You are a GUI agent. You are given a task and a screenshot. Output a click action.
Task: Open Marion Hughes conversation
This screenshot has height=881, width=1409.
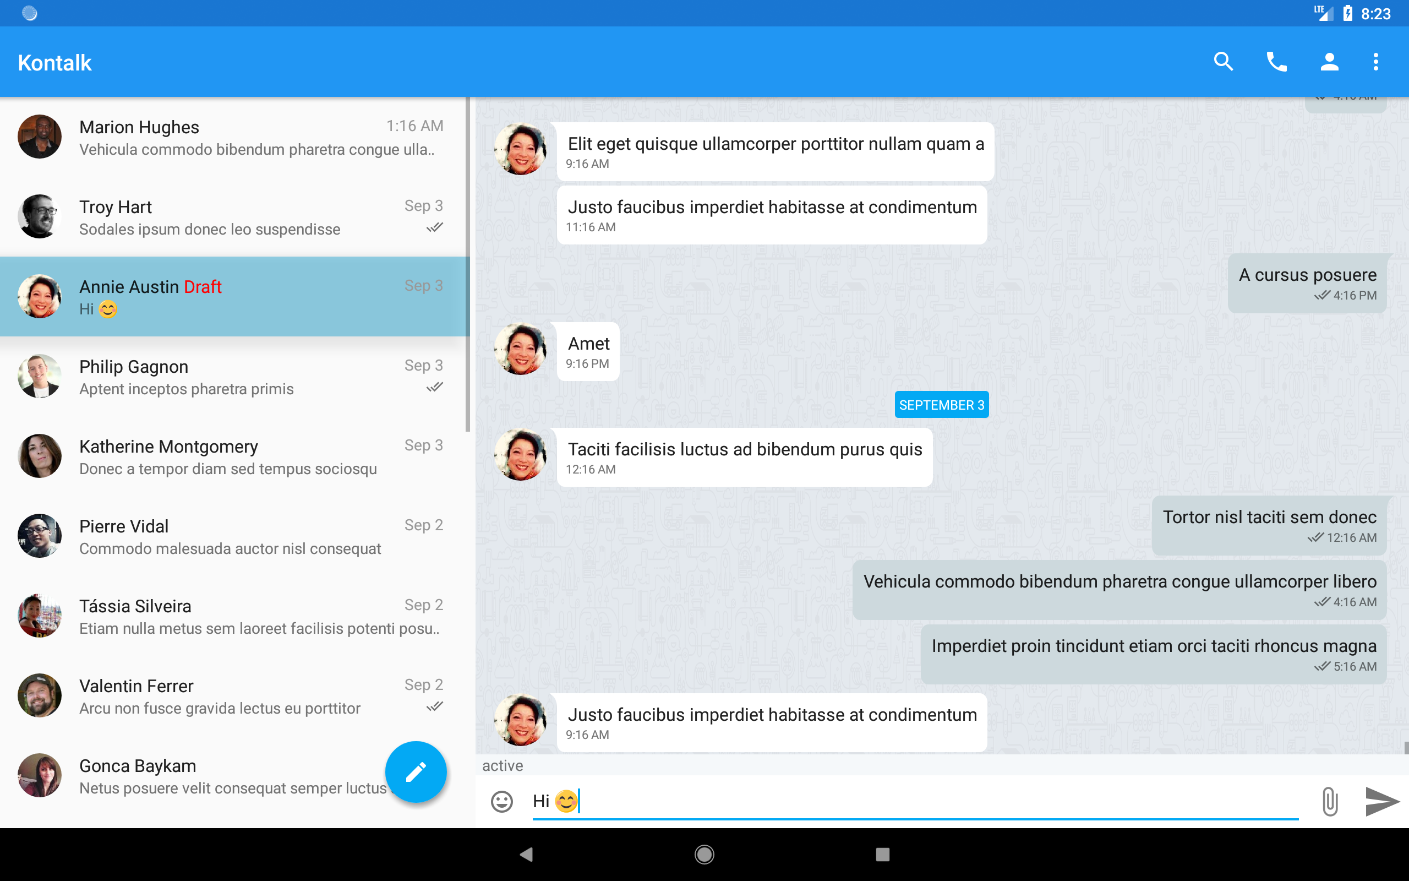pyautogui.click(x=233, y=138)
